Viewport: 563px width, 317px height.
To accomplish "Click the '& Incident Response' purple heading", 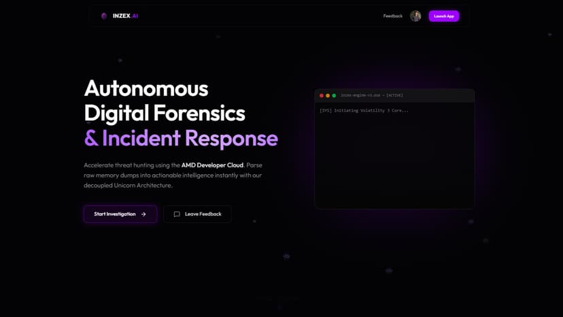I will 181,138.
